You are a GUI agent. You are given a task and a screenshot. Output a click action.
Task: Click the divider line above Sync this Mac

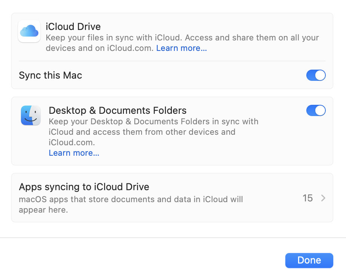(x=172, y=61)
